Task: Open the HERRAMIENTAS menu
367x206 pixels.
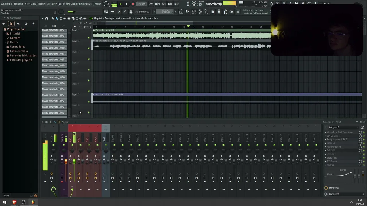Action: (x=85, y=4)
